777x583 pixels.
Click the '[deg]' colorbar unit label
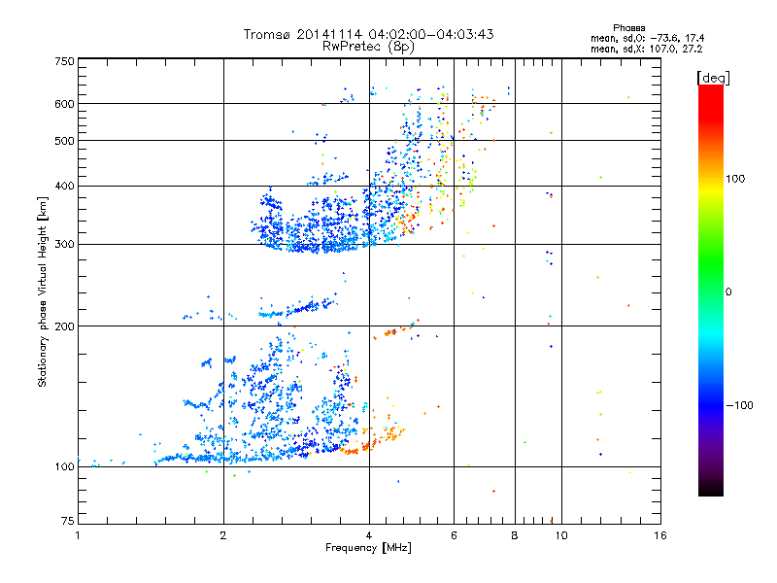click(x=713, y=78)
